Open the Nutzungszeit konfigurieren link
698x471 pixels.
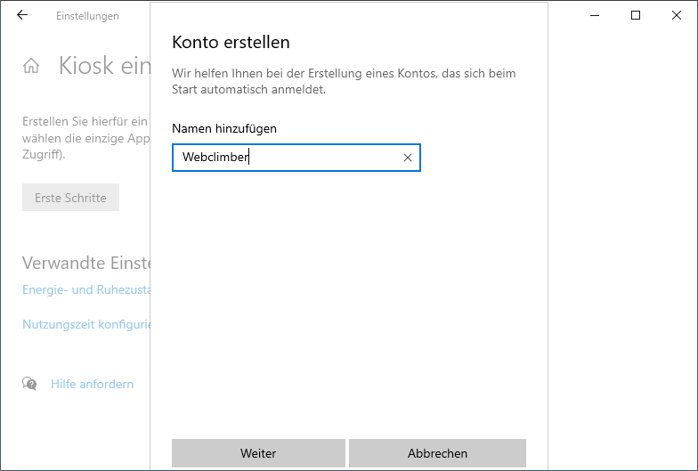[x=86, y=325]
